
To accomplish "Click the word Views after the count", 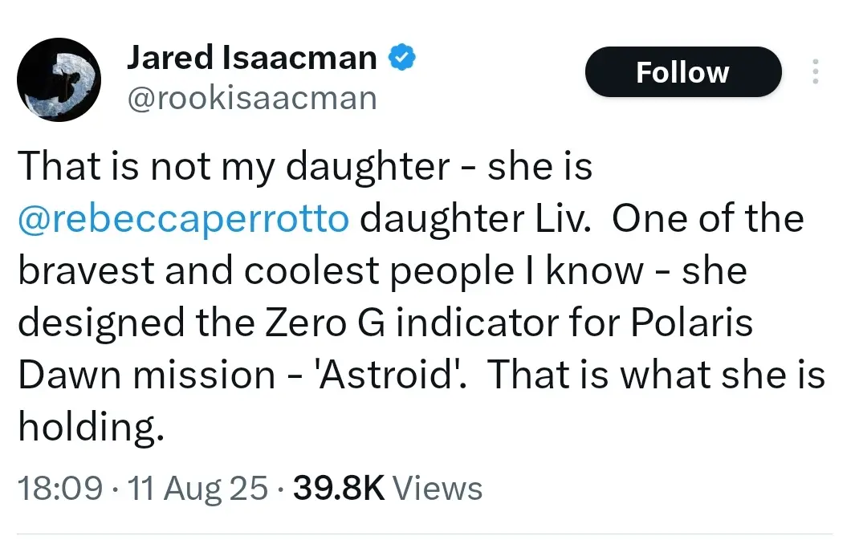I will [x=439, y=488].
